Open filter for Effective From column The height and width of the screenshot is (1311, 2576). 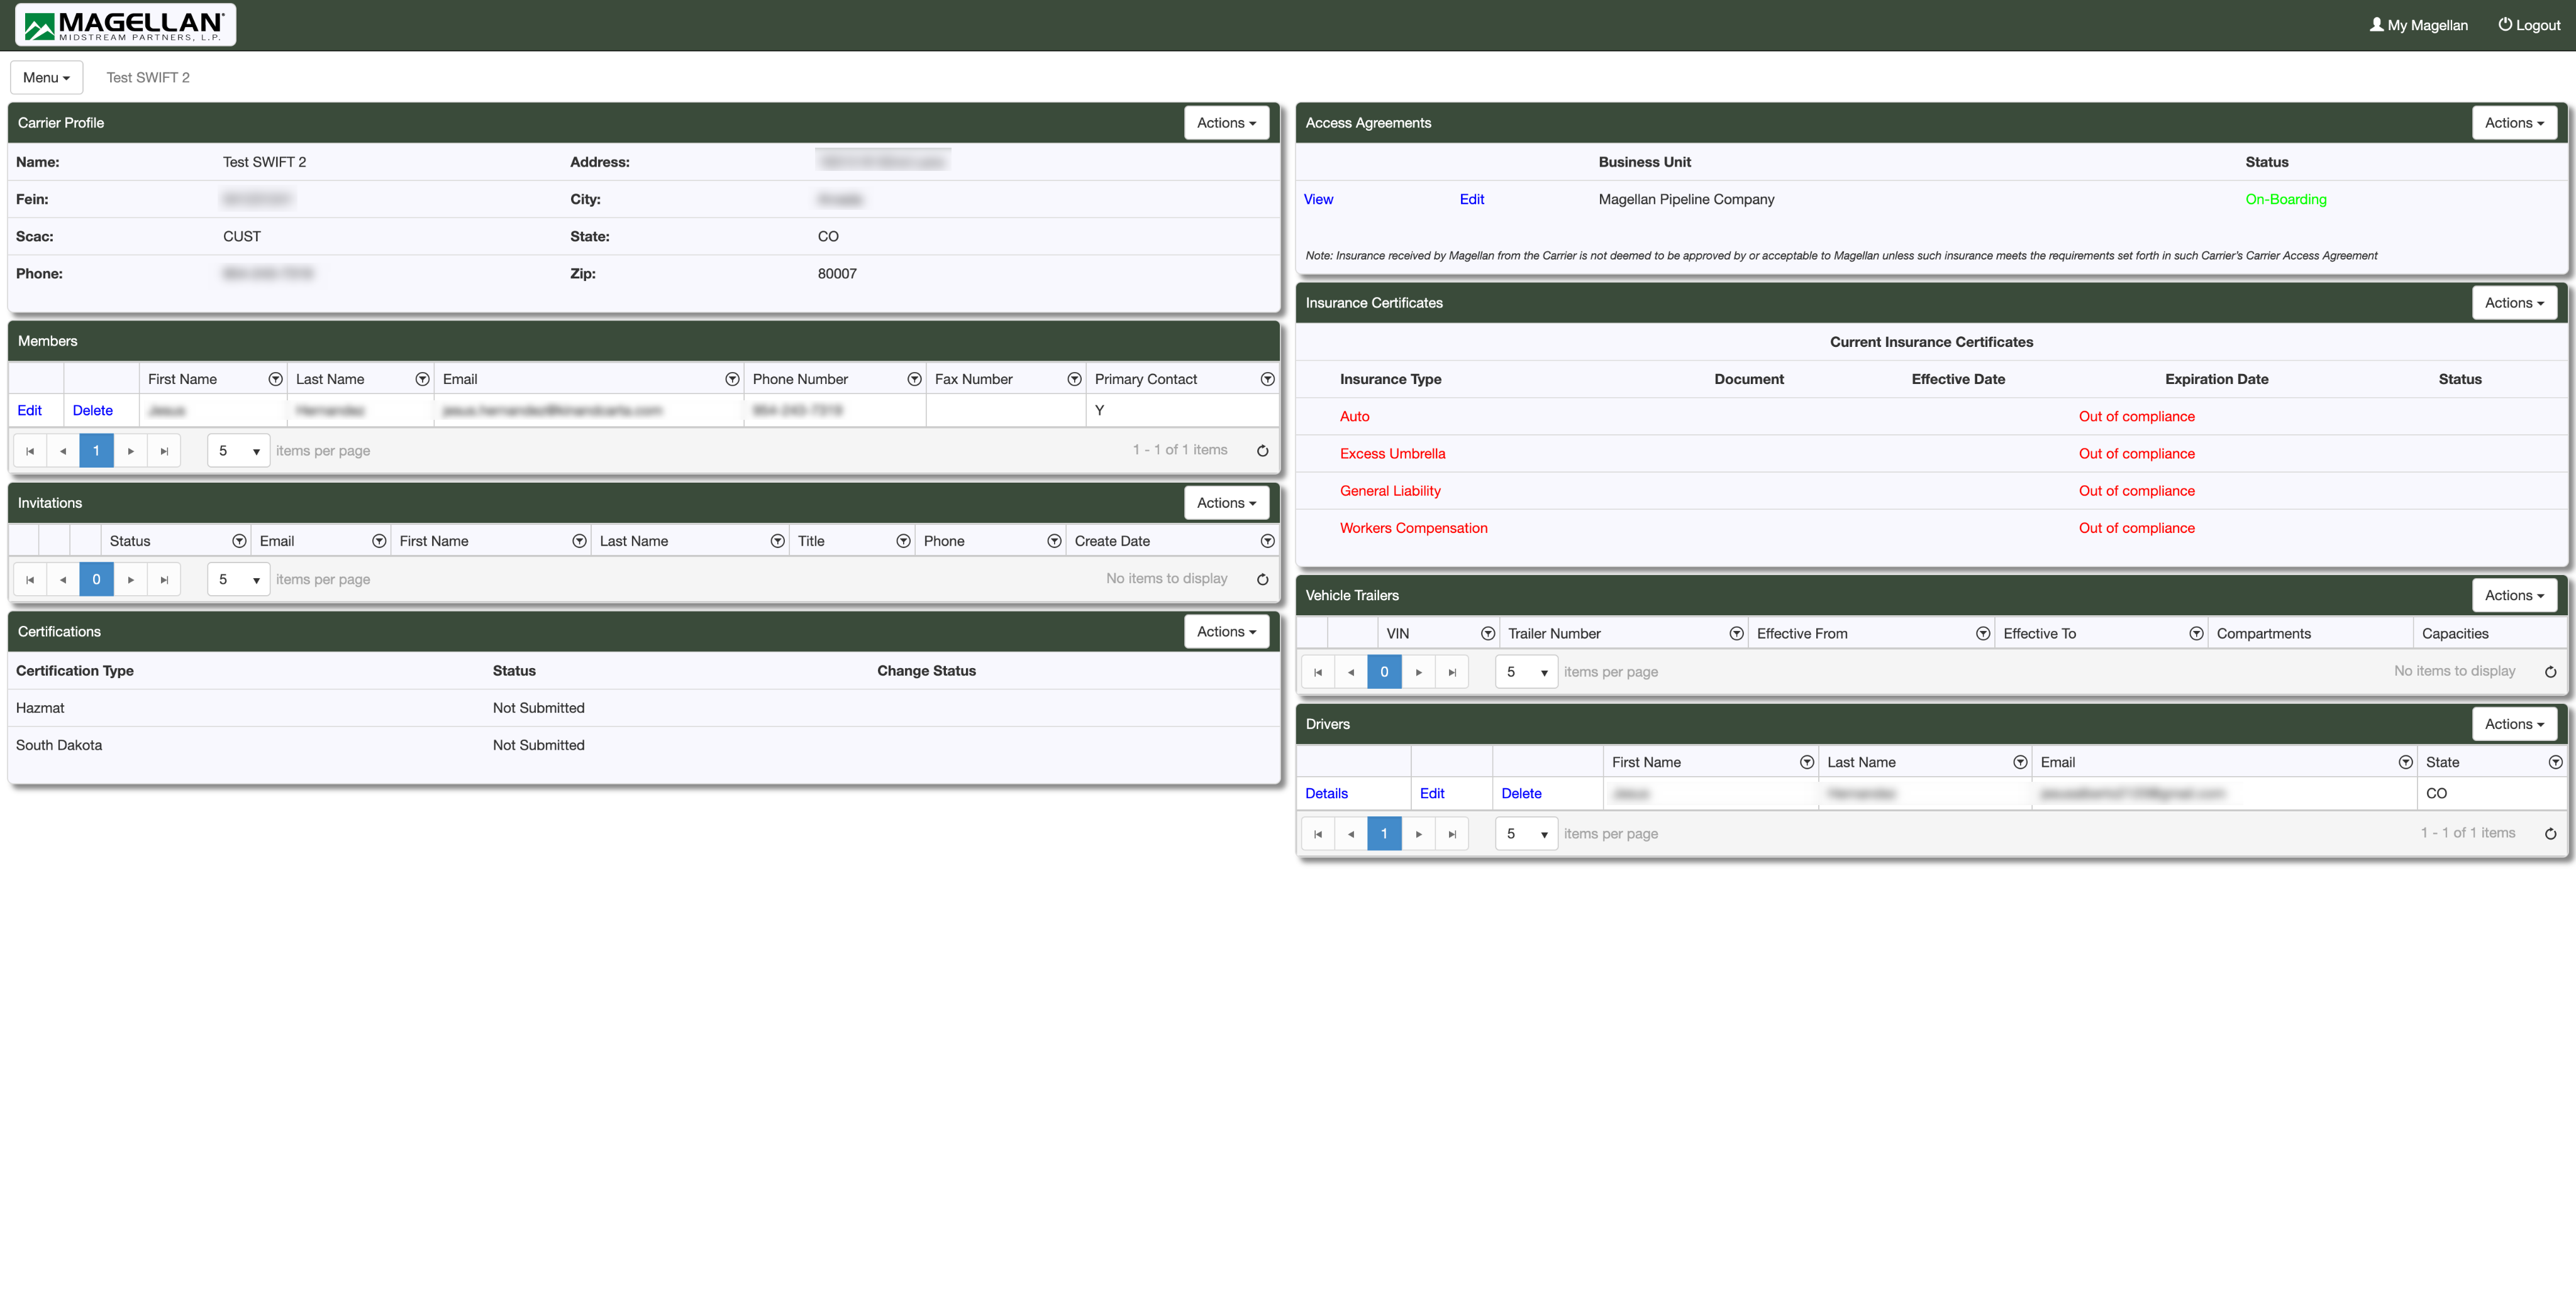1983,634
